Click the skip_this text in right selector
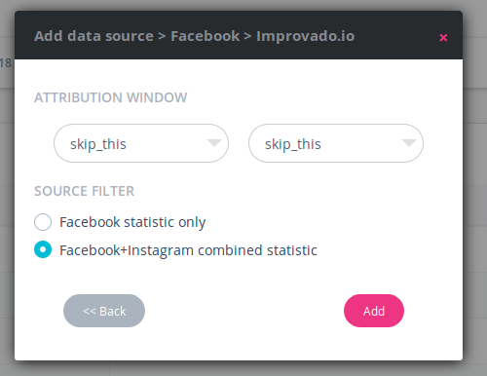Screen dimensions: 487x376 point(293,144)
